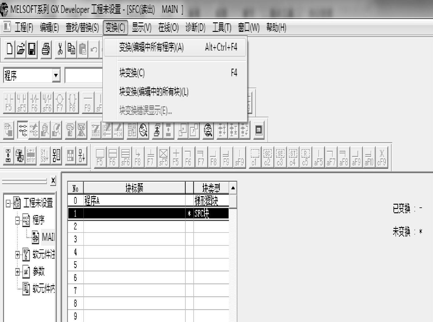The height and width of the screenshot is (322, 433).
Task: Click the 块标题 column header
Action: tap(134, 188)
